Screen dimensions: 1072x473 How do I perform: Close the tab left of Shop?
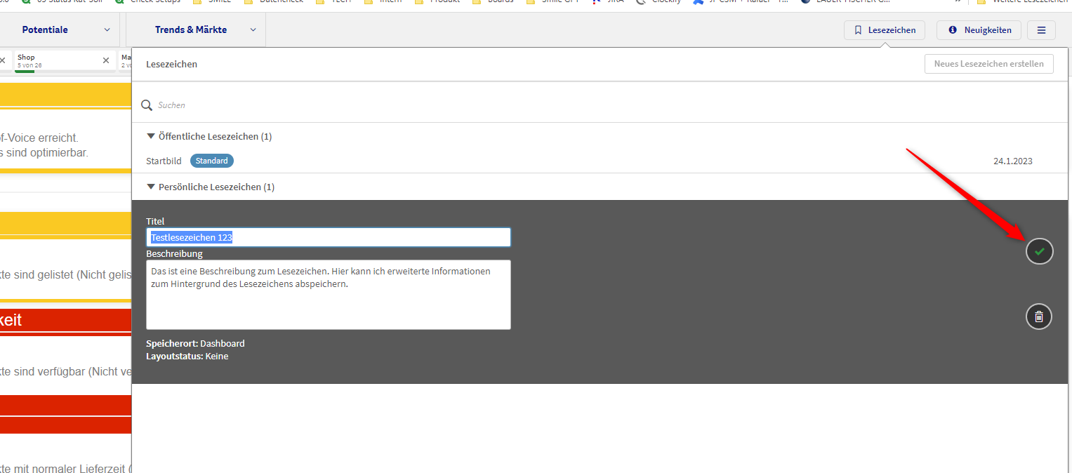click(2, 60)
